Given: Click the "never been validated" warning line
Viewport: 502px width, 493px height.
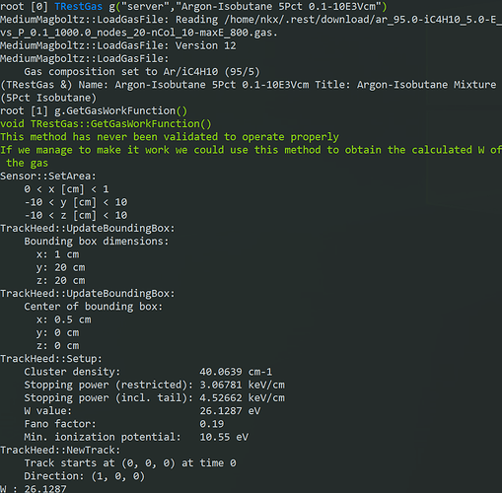Looking at the screenshot, I should coord(170,137).
